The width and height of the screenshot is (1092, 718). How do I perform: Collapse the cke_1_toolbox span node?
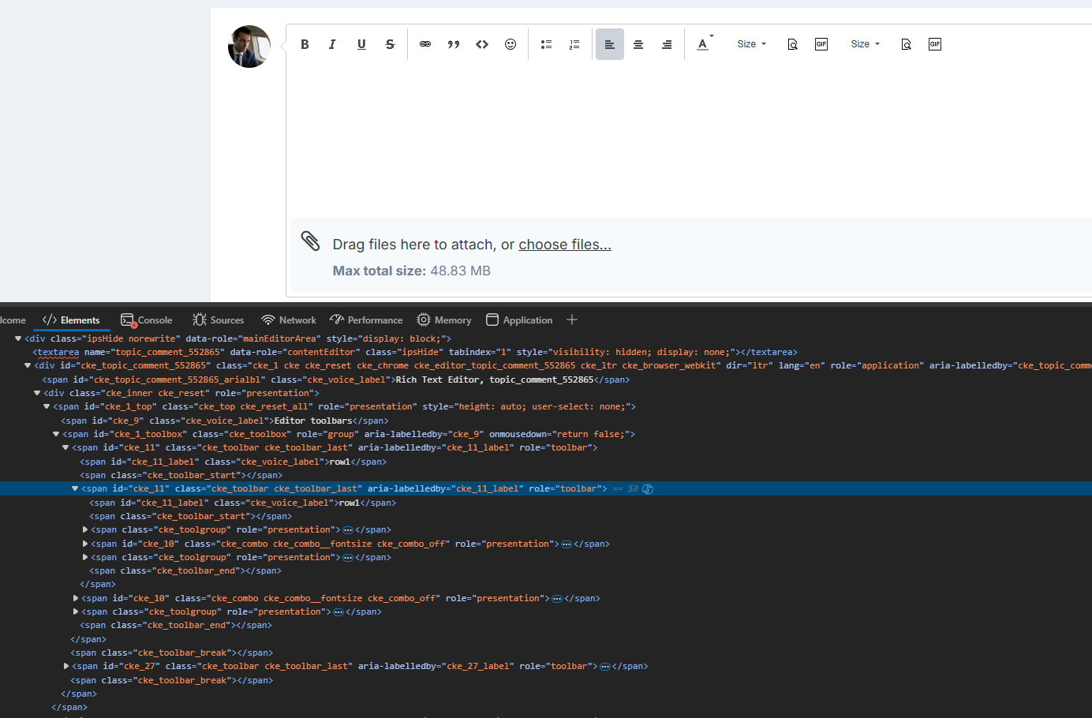pyautogui.click(x=56, y=434)
